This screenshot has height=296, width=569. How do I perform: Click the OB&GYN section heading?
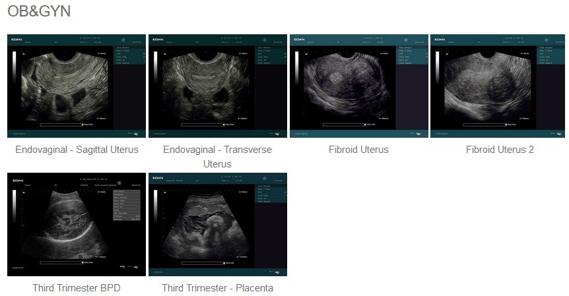click(39, 11)
